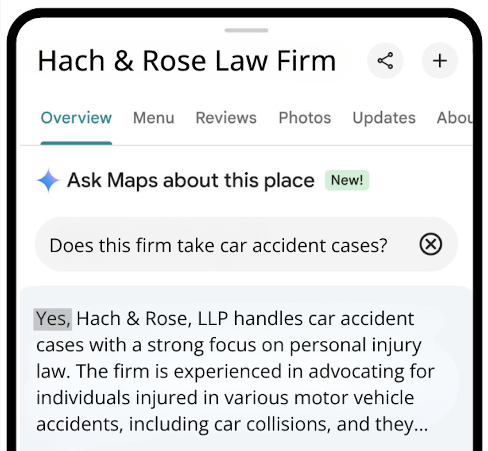Open the partially visible About tab
This screenshot has width=488, height=451.
(454, 118)
